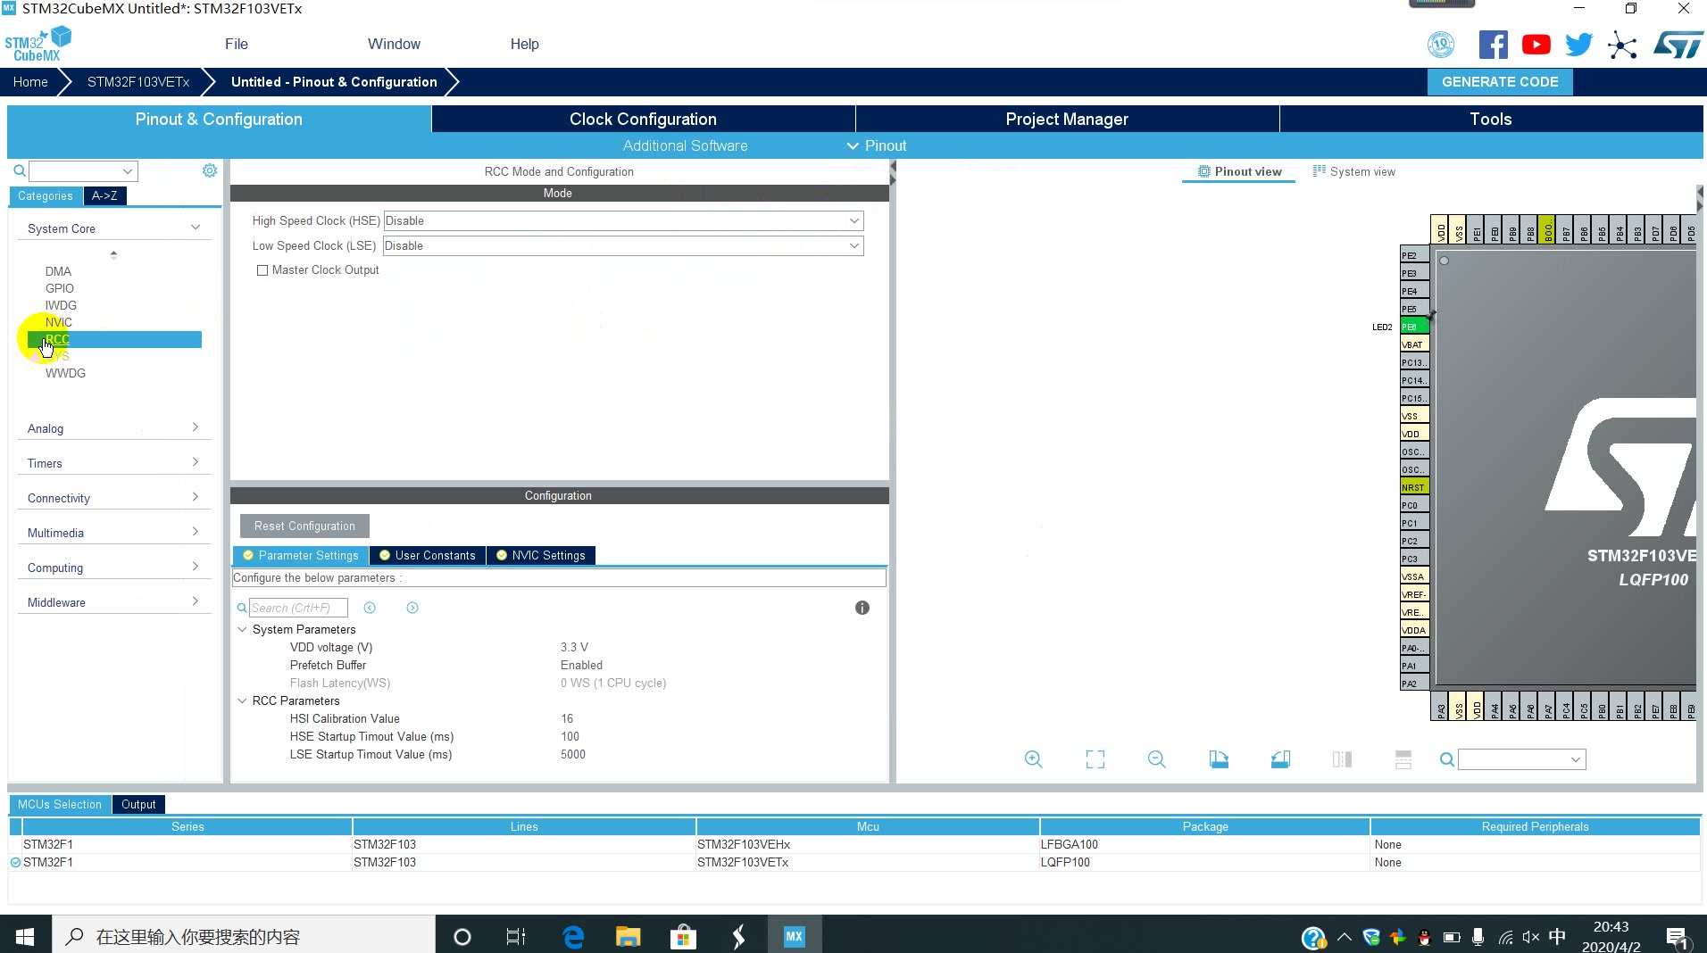The height and width of the screenshot is (953, 1707).
Task: Click the parameter info icon
Action: 862,608
